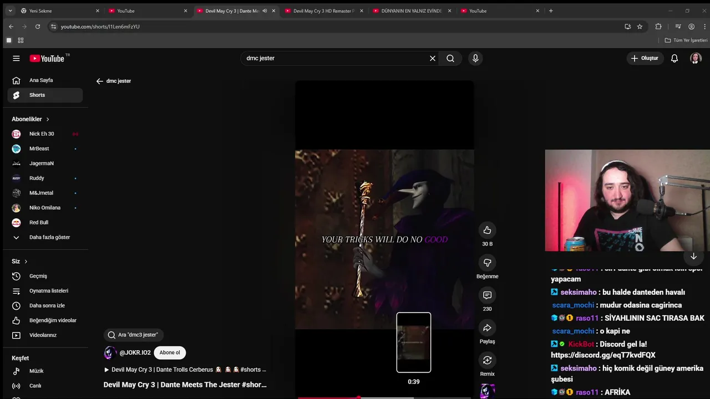The height and width of the screenshot is (399, 710).
Task: Seek using the short's progress bar
Action: pos(384,397)
